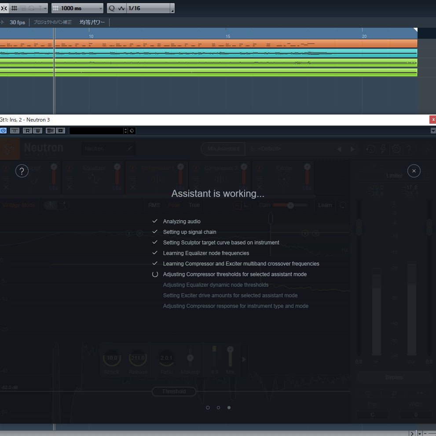Open the black plugin preset name field
Image resolution: width=436 pixels, height=436 pixels.
point(96,130)
